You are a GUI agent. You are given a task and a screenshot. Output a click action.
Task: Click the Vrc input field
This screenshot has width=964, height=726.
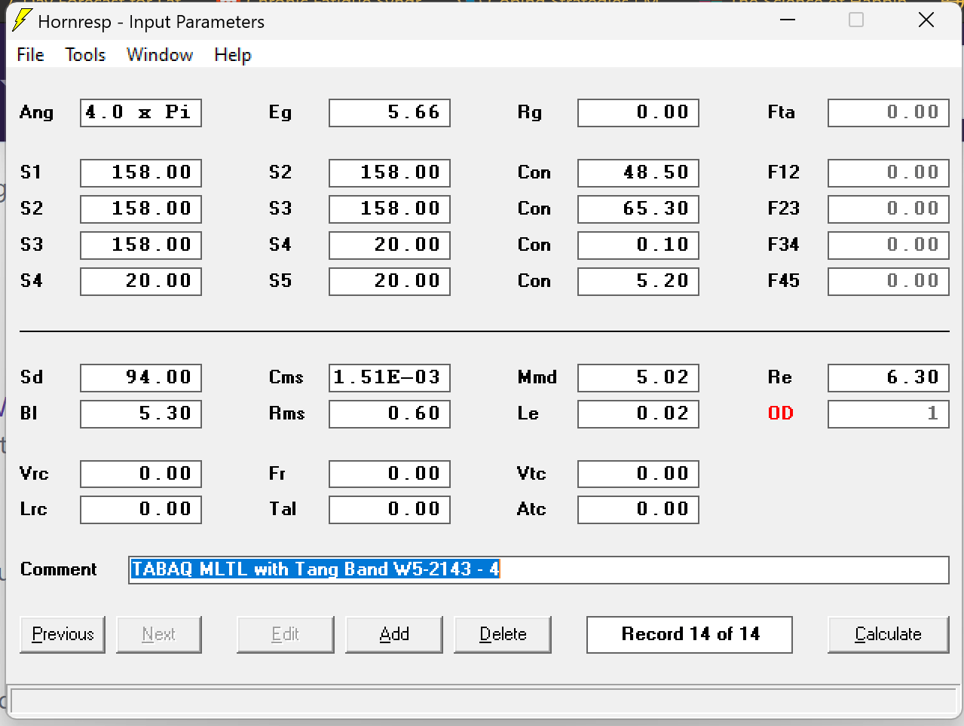(141, 474)
